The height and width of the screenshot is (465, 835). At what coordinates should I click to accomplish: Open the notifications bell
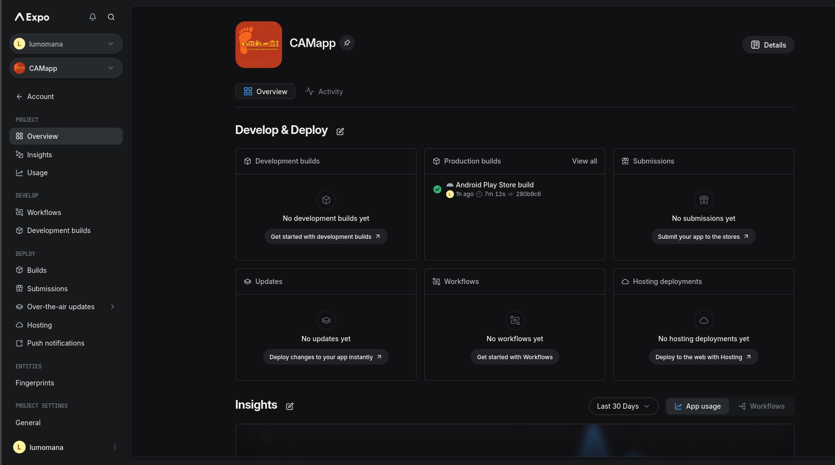click(x=93, y=17)
